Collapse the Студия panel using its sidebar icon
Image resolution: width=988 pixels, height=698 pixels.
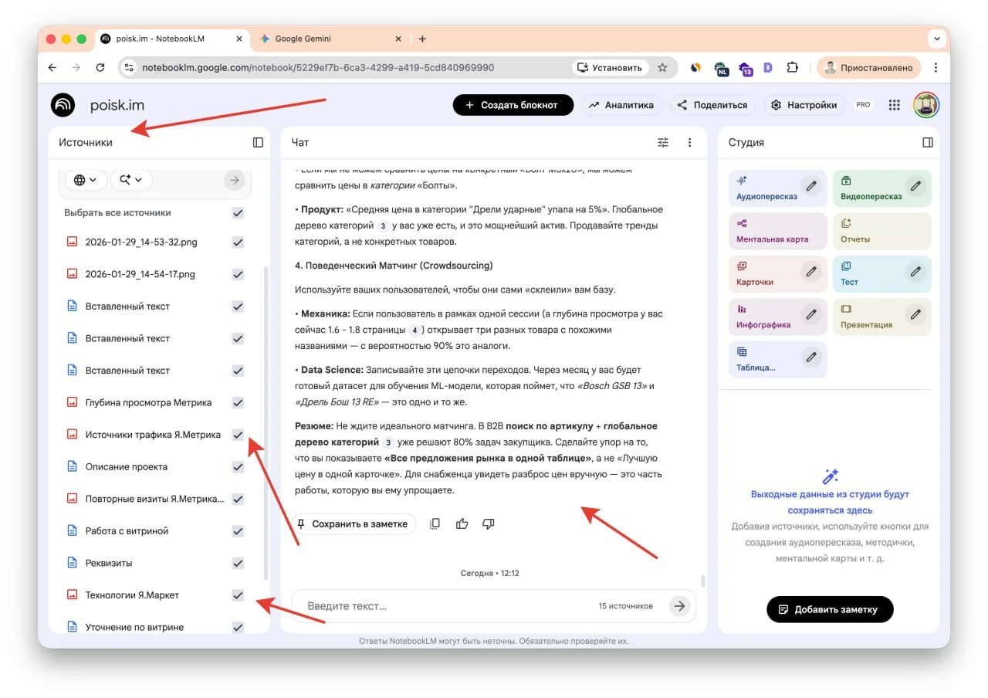point(927,142)
